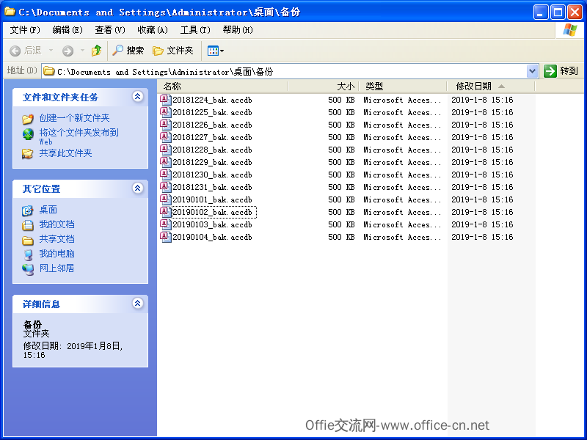Select Access icon of 20181230_bak.accdb
Screen dimensions: 587x440
pos(165,175)
